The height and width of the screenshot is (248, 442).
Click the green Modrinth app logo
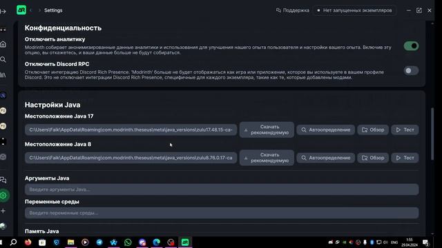[21, 10]
